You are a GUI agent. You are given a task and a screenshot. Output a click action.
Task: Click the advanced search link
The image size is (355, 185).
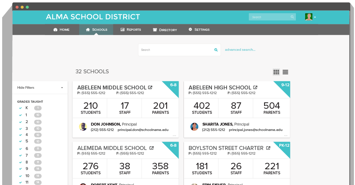pos(240,50)
